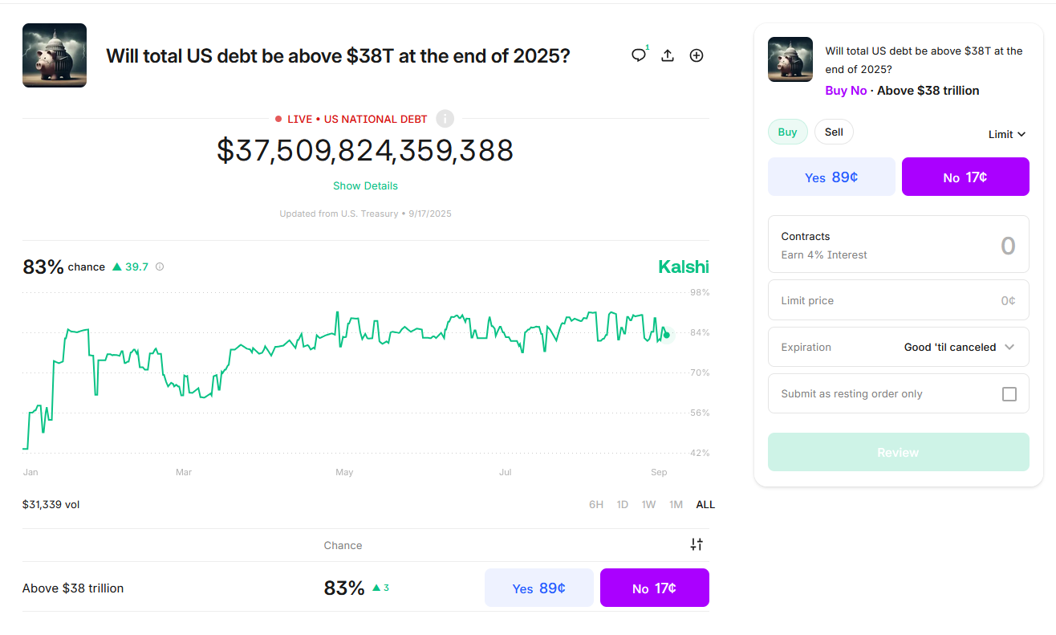The width and height of the screenshot is (1056, 635).
Task: Click the No 17¢ button in order panel
Action: pyautogui.click(x=965, y=177)
